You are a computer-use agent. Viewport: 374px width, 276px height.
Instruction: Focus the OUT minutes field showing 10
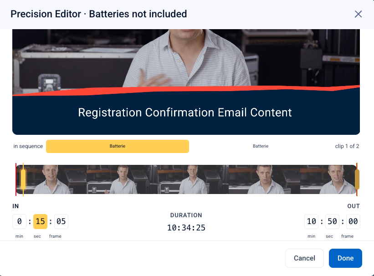click(x=311, y=221)
